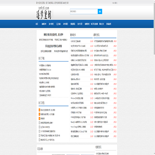Image resolution: width=155 pixels, height=155 pixels.
Task: Open the second tab in the blue navigation bar
Action: click(x=44, y=24)
